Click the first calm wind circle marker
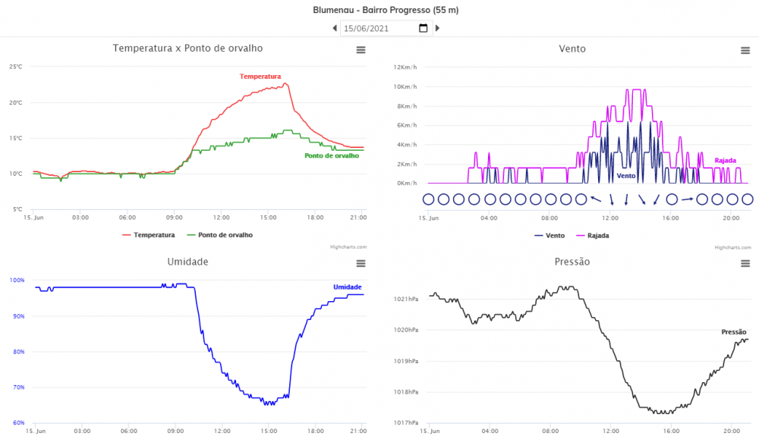759x436 pixels. click(x=428, y=199)
